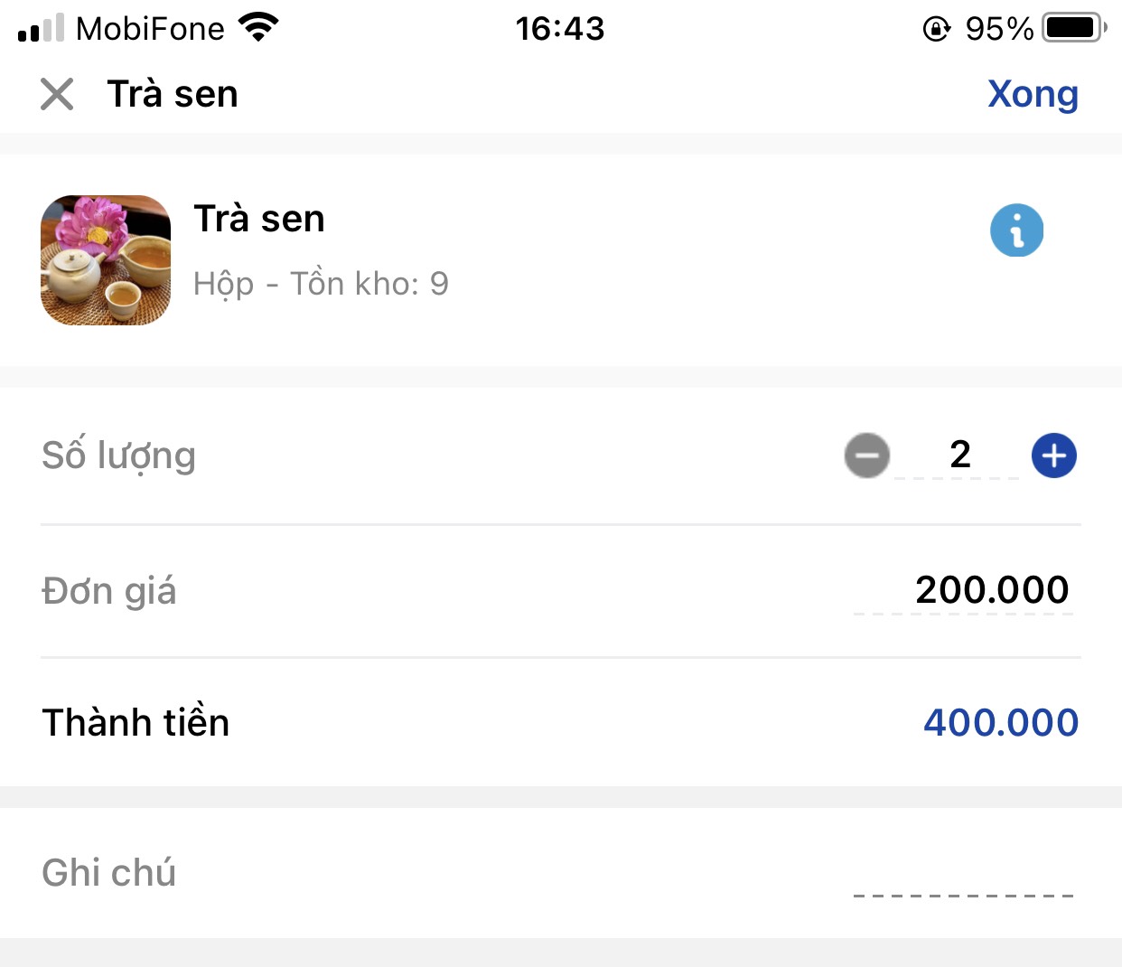Click the Ghi chú note field
The width and height of the screenshot is (1122, 967).
(963, 874)
